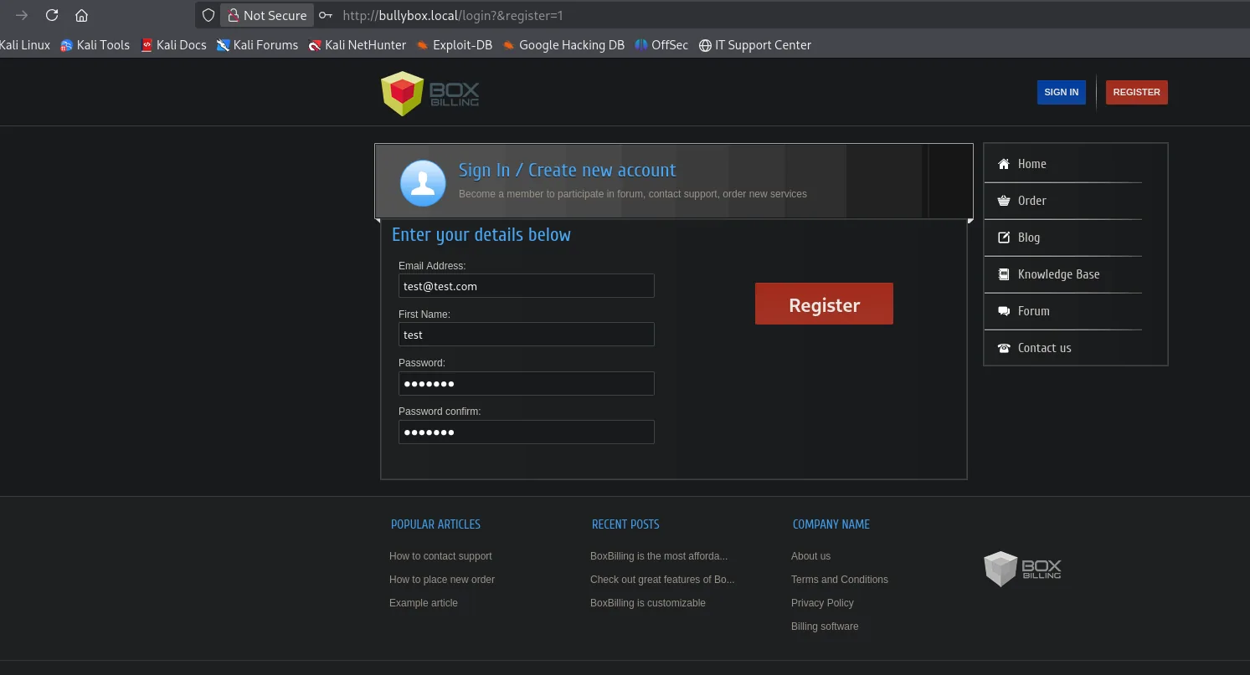Open the Google Hacking DB bookmark

563,45
